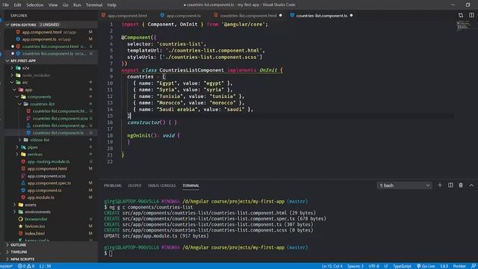The image size is (478, 269).
Task: Expand the assets folder
Action: (x=14, y=205)
